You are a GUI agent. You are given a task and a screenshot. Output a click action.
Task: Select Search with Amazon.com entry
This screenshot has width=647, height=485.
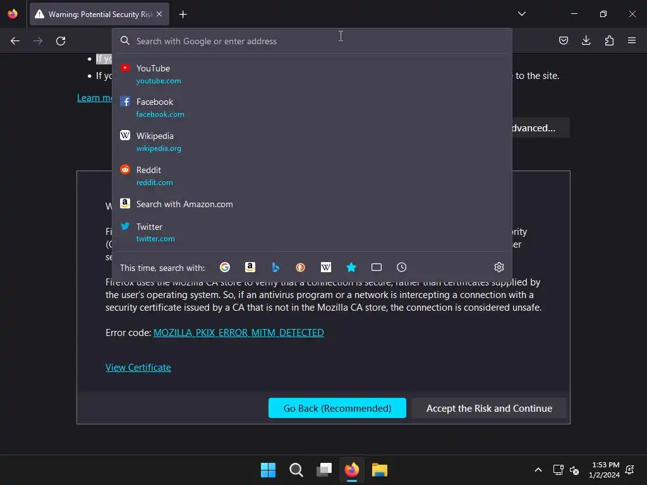pos(312,204)
